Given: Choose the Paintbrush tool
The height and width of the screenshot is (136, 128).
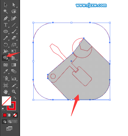Looking at the screenshot, I should tap(14, 31).
